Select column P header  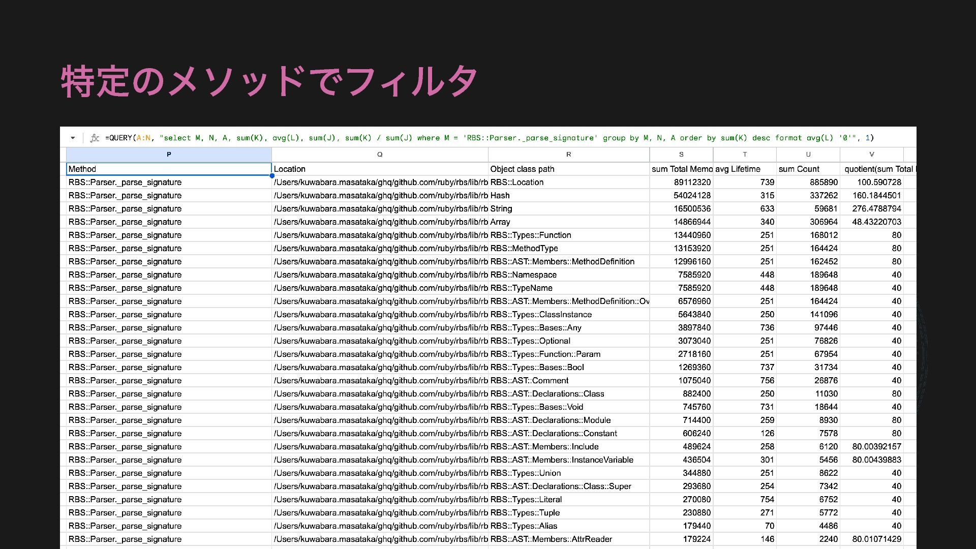[169, 155]
